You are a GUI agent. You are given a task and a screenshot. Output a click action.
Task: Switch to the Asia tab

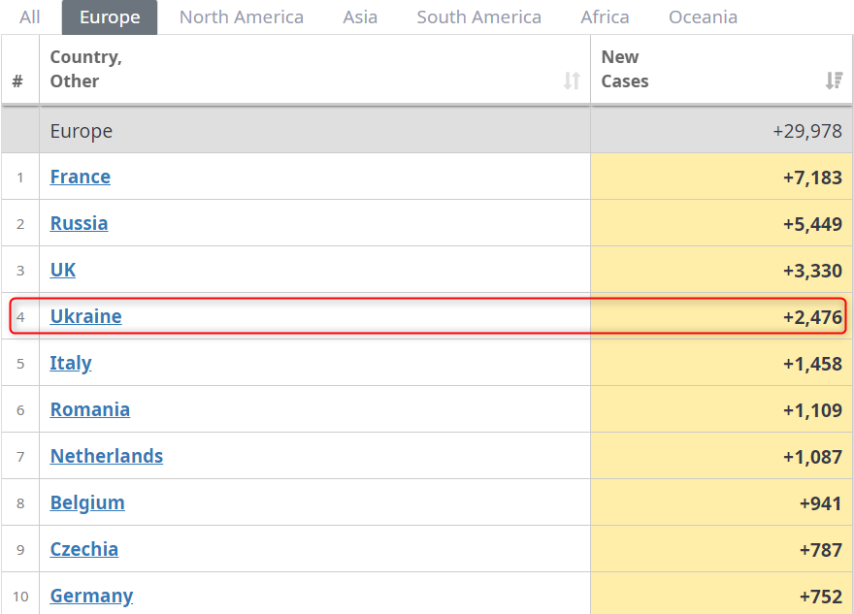point(360,17)
